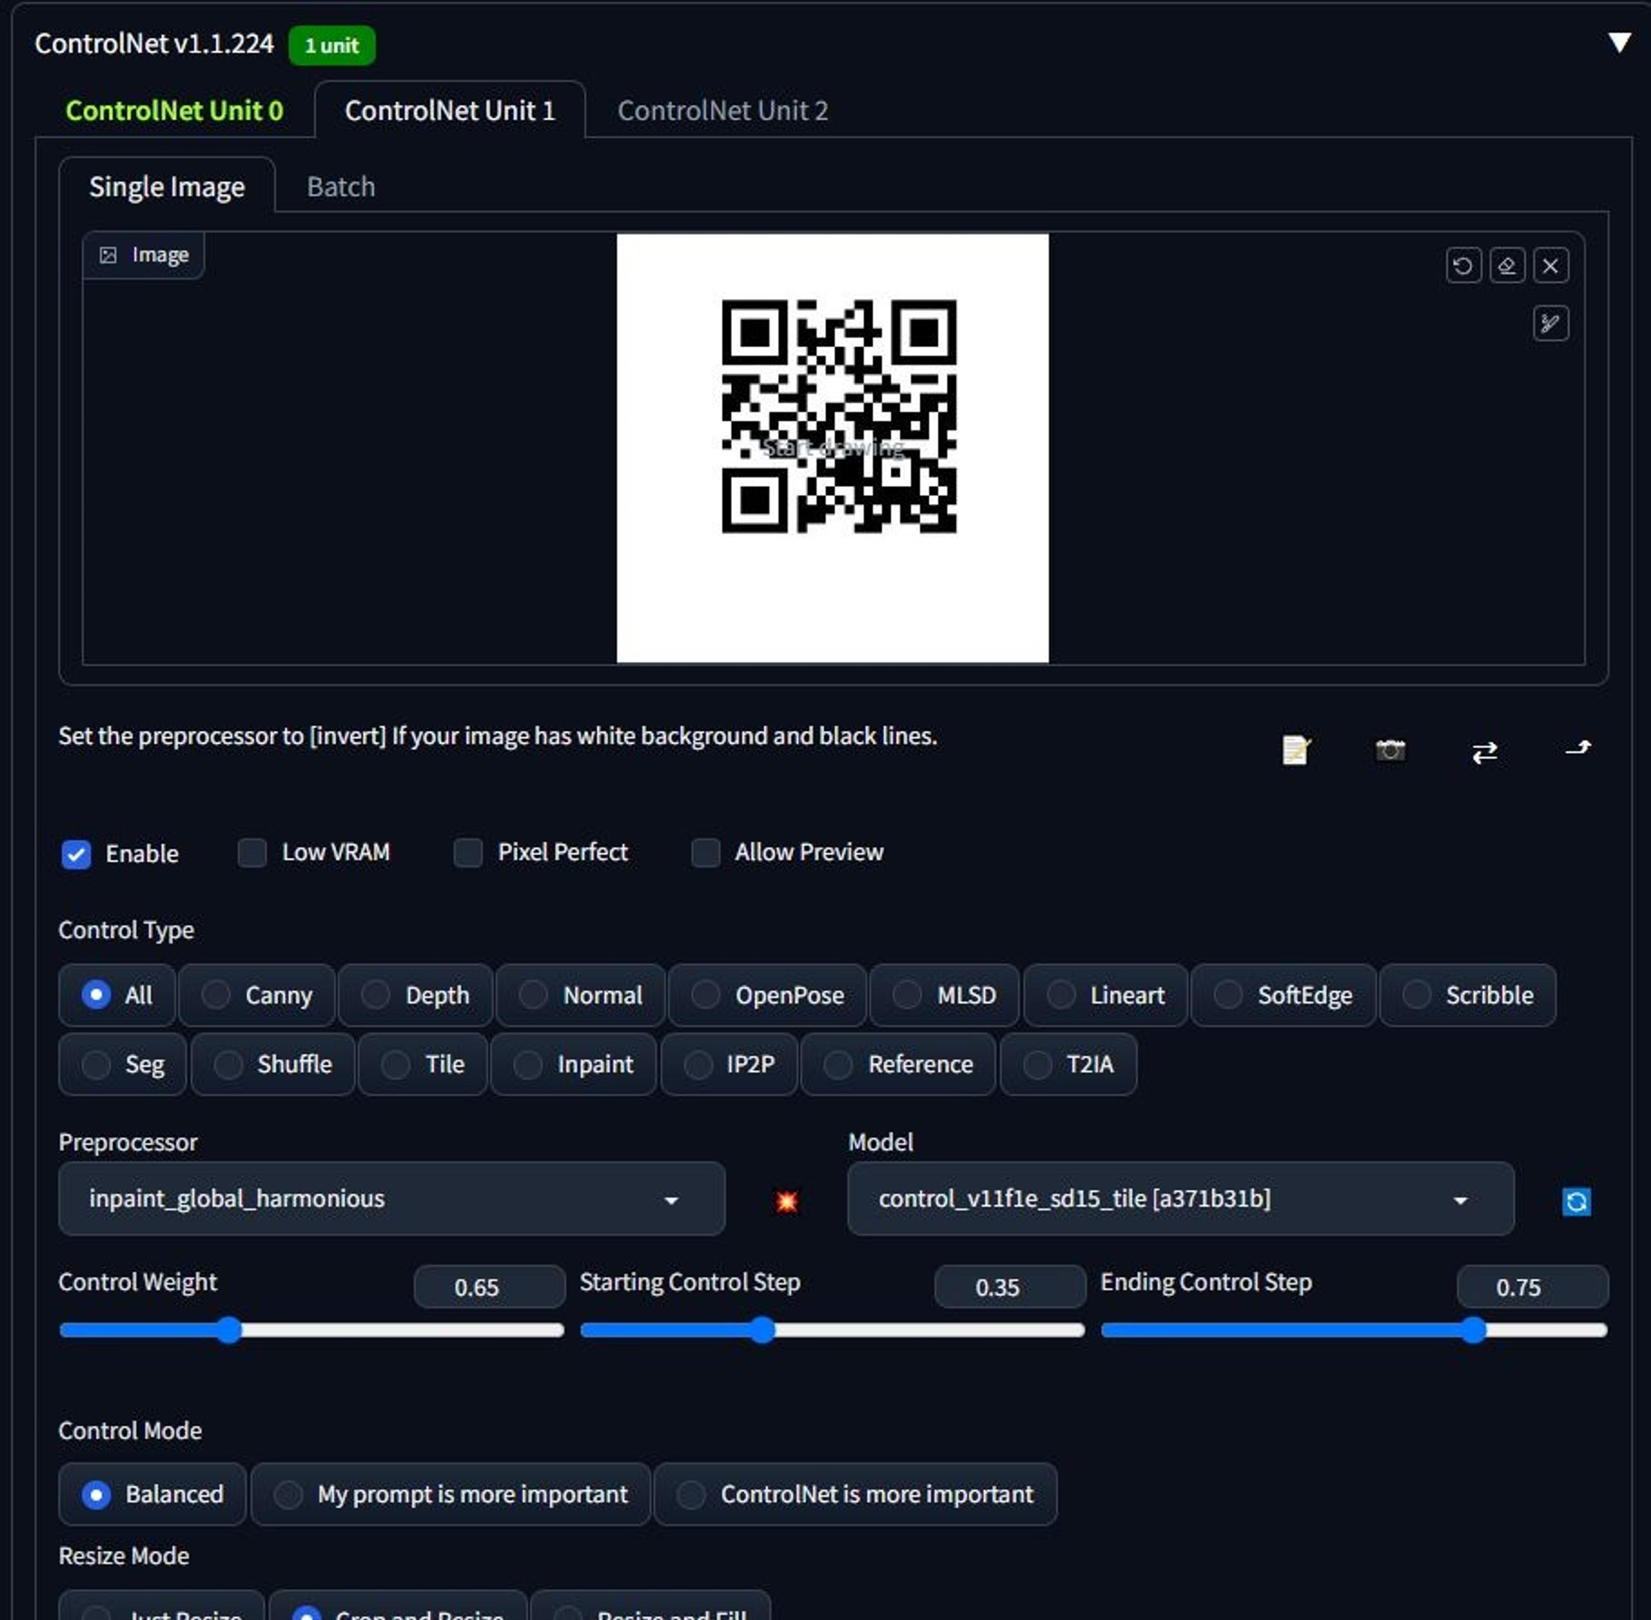The height and width of the screenshot is (1620, 1651).
Task: Click the brush color/pen icon
Action: point(1550,323)
